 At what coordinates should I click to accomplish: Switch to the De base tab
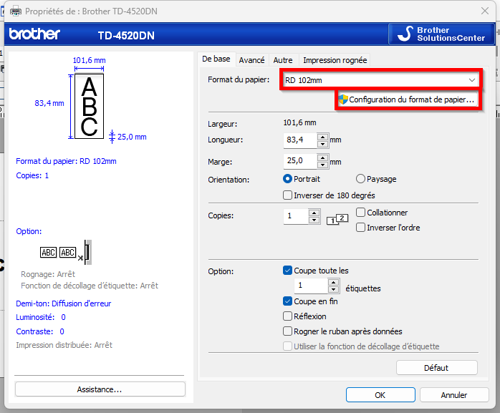[x=216, y=59]
